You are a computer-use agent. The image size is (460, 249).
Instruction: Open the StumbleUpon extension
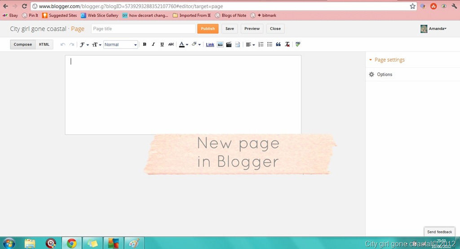coord(433,6)
